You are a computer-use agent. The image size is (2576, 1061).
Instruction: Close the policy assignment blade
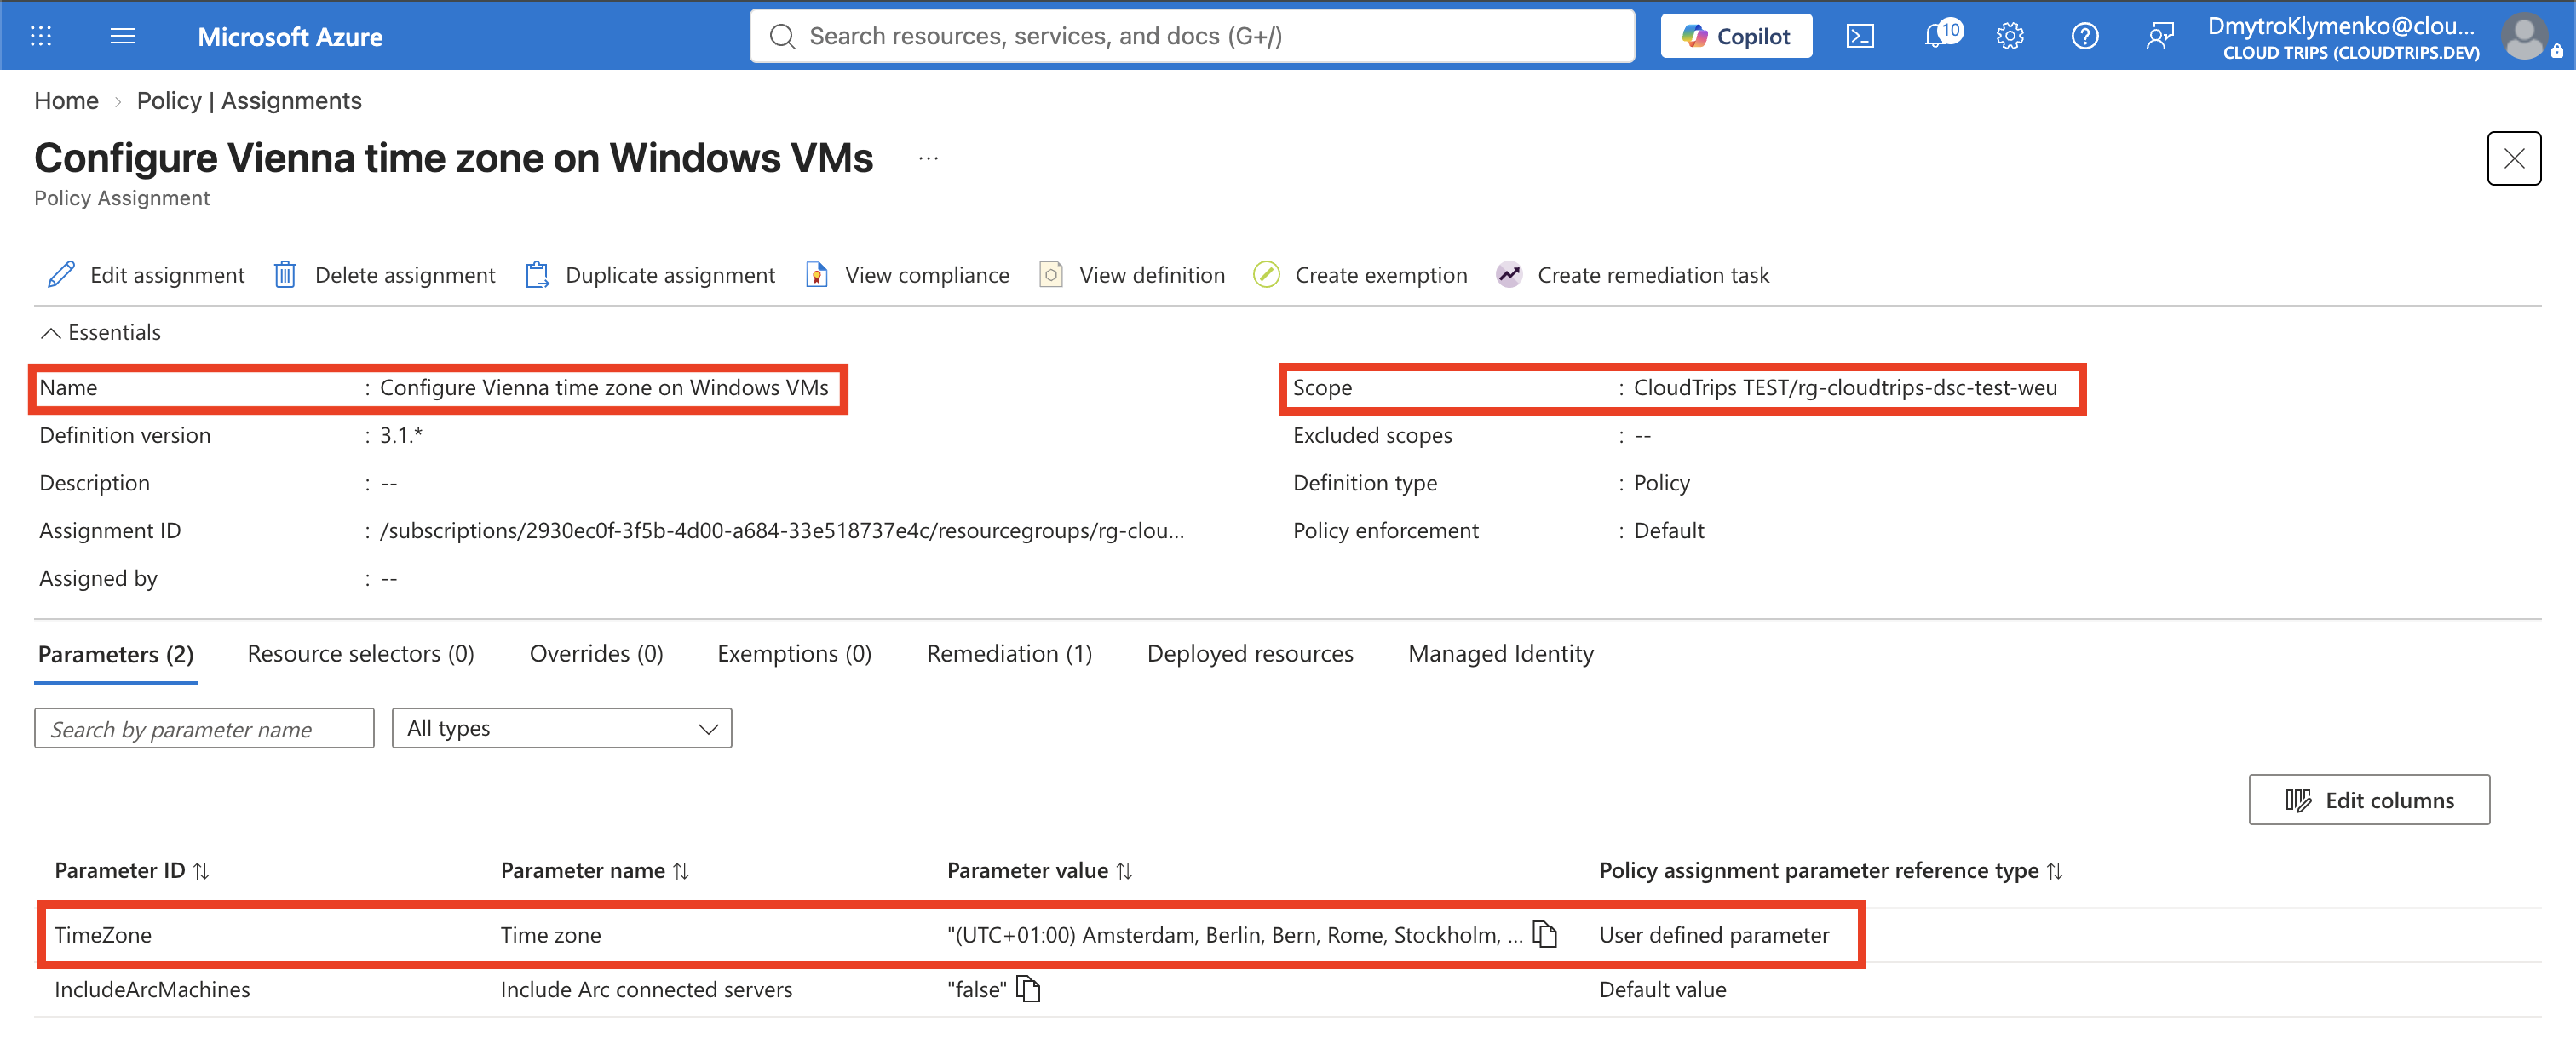point(2513,158)
